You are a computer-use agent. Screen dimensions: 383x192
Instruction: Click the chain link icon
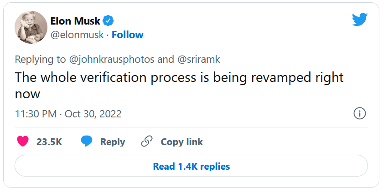(146, 141)
